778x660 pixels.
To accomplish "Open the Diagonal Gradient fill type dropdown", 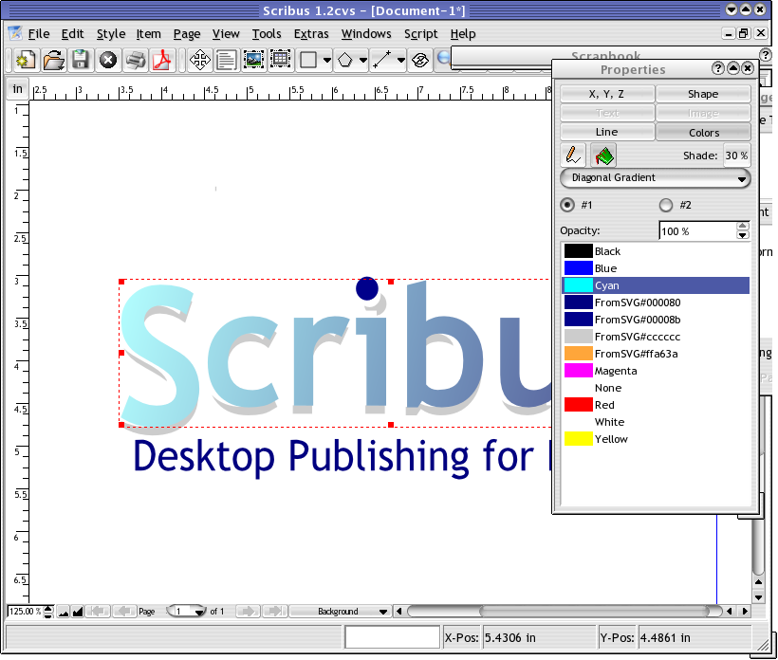I will [x=655, y=178].
